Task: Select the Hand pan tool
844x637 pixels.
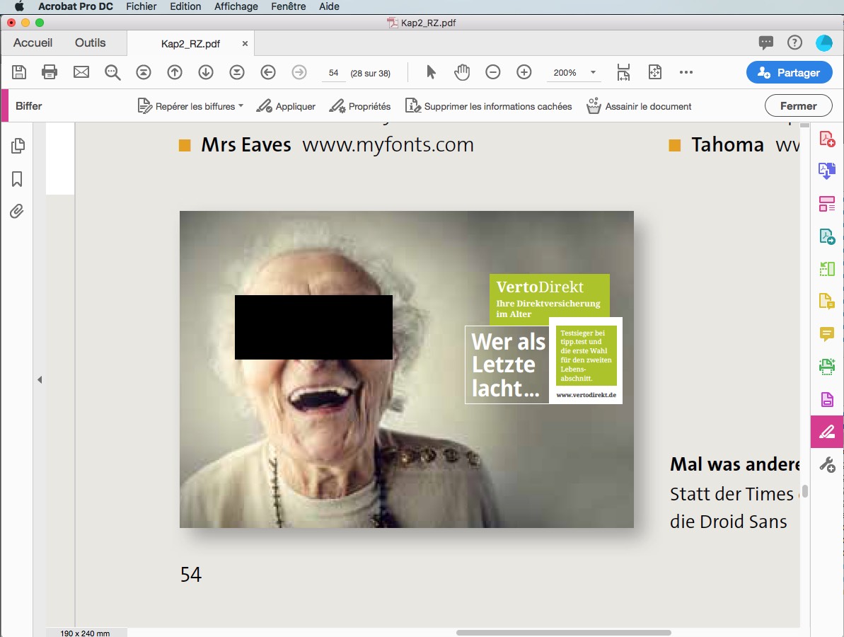Action: pos(462,72)
